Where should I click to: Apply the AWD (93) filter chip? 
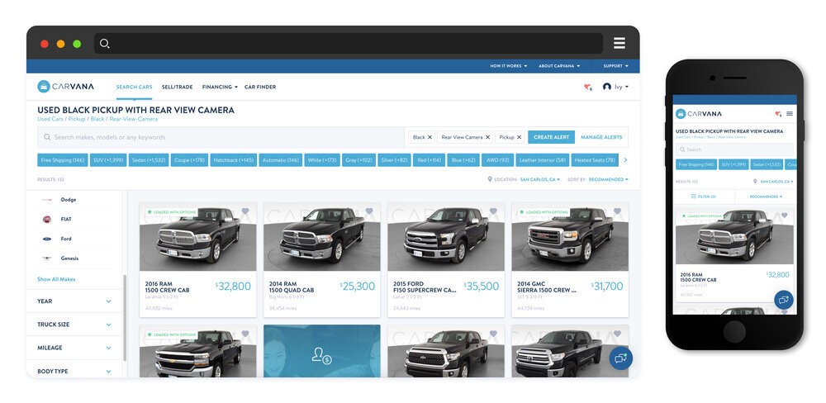(497, 160)
